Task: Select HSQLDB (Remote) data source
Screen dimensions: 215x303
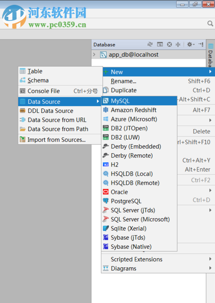Action: tap(139, 183)
